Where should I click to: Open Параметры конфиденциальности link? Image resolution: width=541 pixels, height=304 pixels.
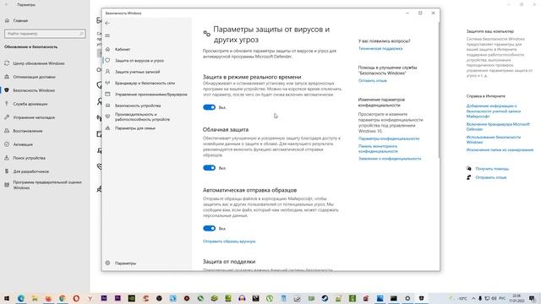click(389, 138)
